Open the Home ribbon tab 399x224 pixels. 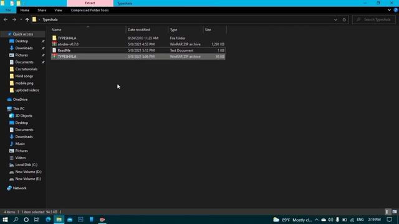pyautogui.click(x=25, y=10)
